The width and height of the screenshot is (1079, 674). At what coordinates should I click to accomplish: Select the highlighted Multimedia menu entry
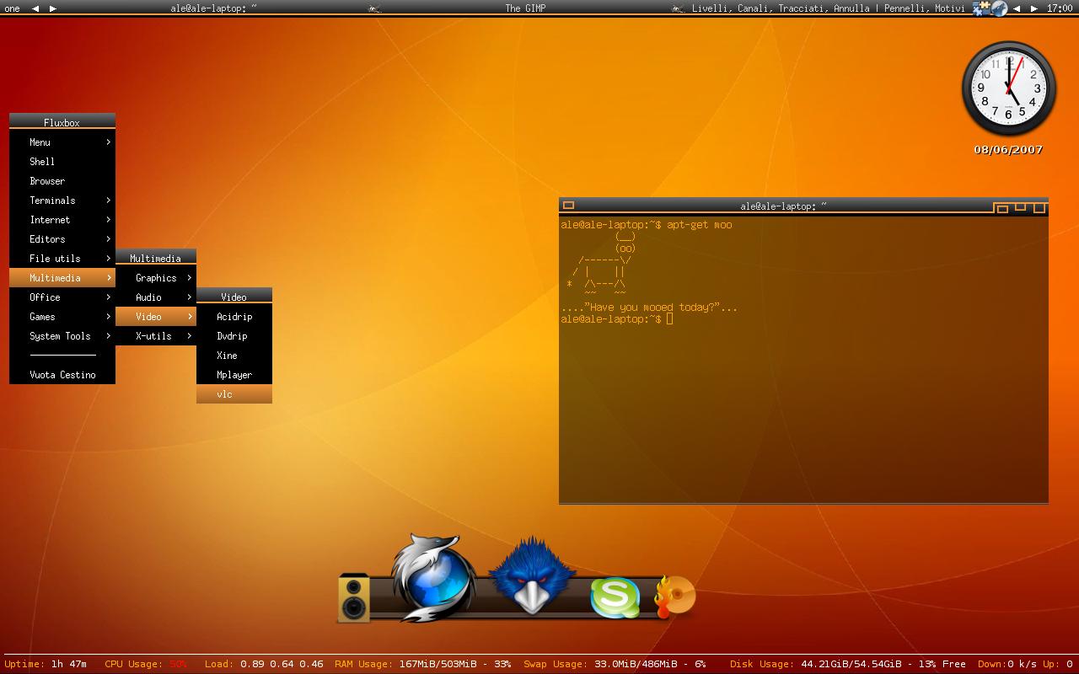62,278
